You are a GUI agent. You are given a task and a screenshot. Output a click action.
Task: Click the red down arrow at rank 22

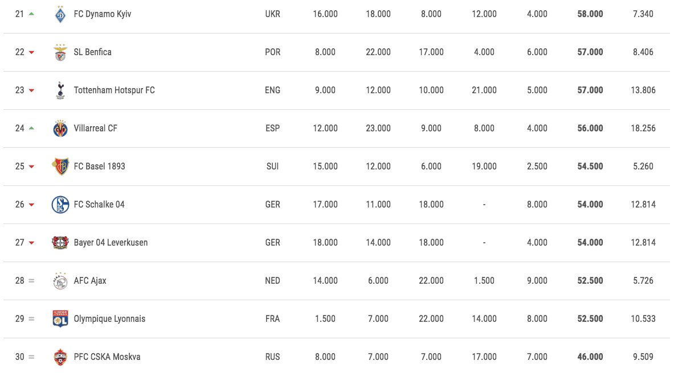click(31, 52)
